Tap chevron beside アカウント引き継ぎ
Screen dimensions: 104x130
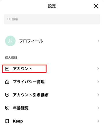(x=98, y=95)
